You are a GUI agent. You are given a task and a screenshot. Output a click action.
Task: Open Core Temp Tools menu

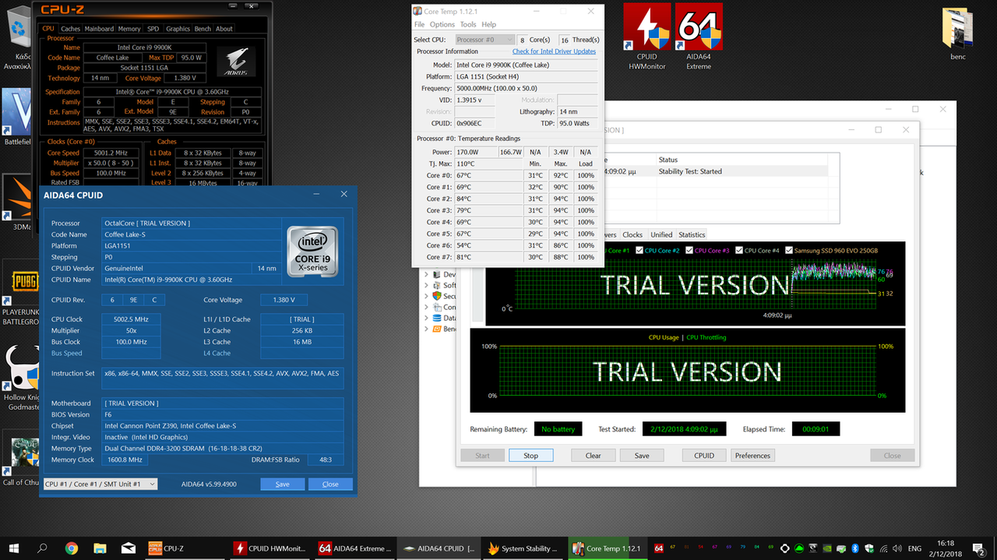[468, 24]
